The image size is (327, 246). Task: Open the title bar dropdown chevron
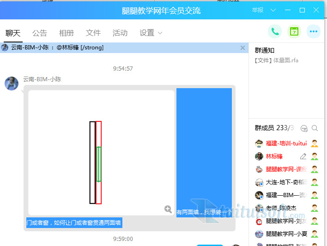[273, 10]
